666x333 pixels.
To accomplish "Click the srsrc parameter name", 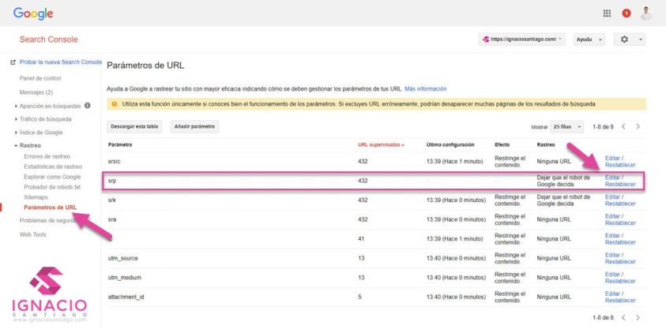I will (x=115, y=162).
